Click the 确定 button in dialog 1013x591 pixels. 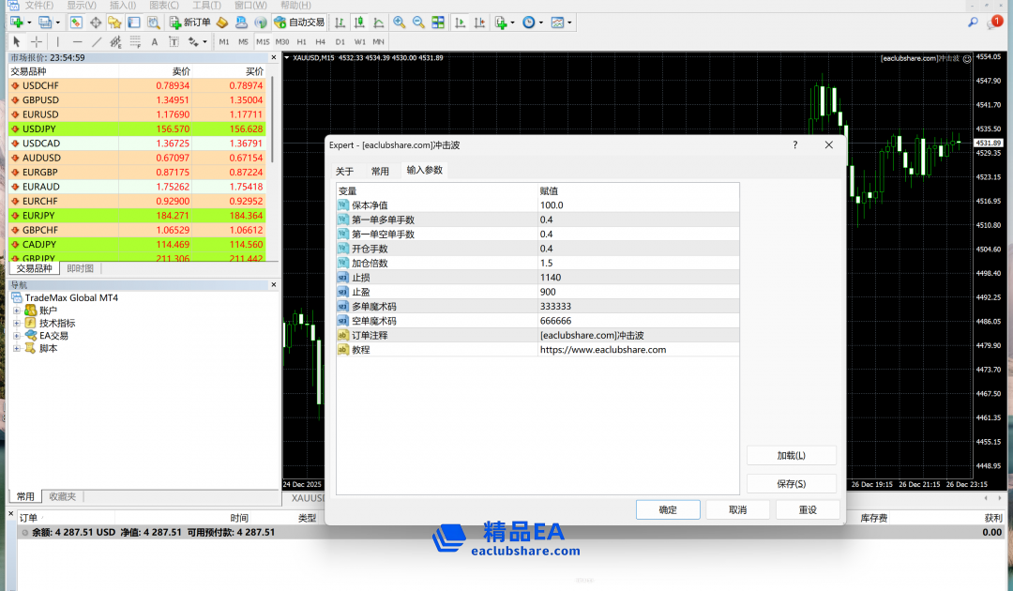point(668,509)
